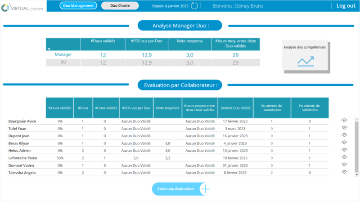Sort by the %Duos validés column header

tap(59, 108)
